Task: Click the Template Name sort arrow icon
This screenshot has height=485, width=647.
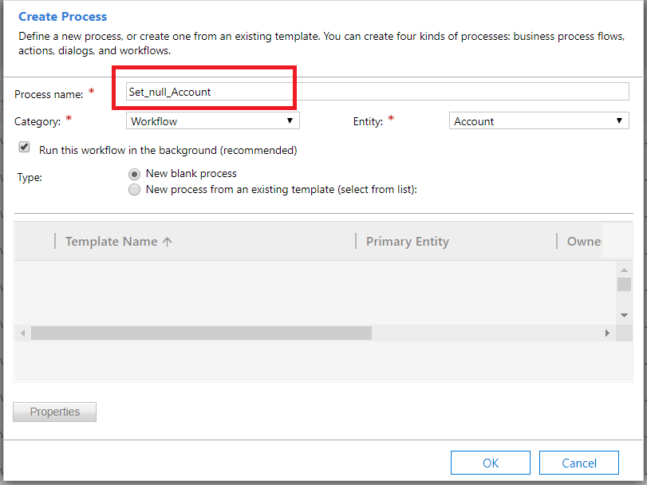Action: coord(167,242)
